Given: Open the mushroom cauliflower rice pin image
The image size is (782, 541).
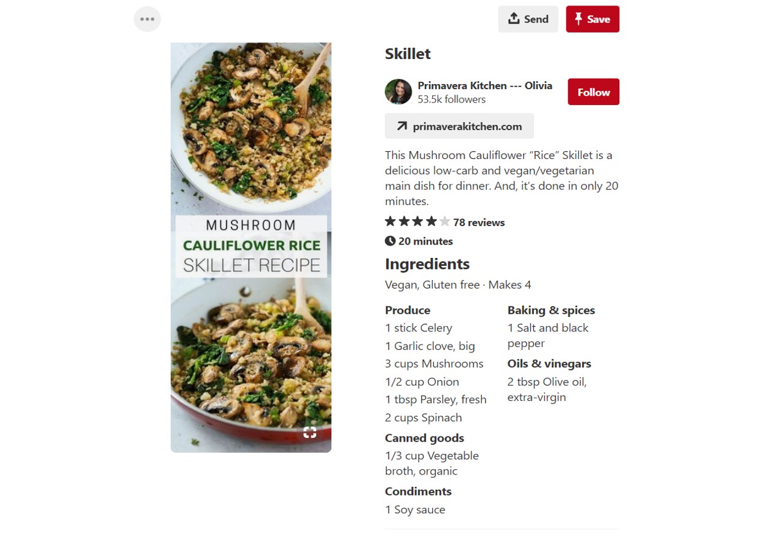Looking at the screenshot, I should pos(251,247).
